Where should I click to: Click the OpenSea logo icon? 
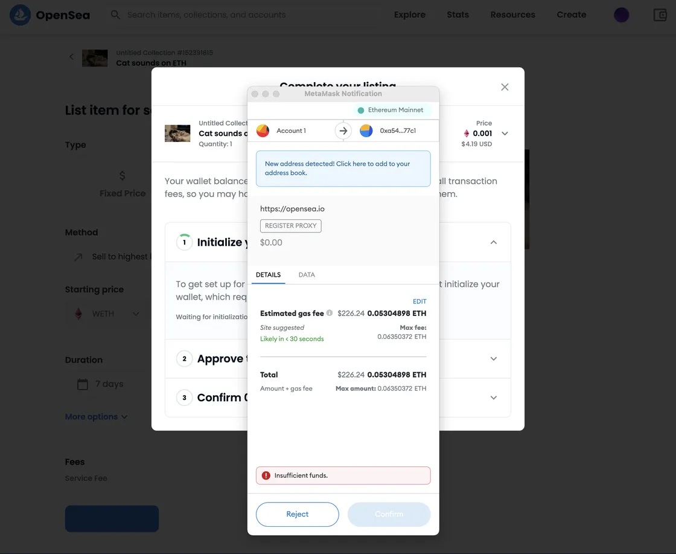20,14
